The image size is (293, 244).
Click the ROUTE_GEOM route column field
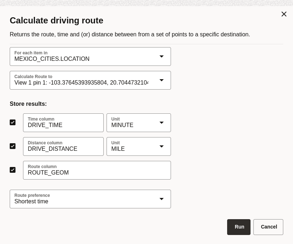[97, 170]
